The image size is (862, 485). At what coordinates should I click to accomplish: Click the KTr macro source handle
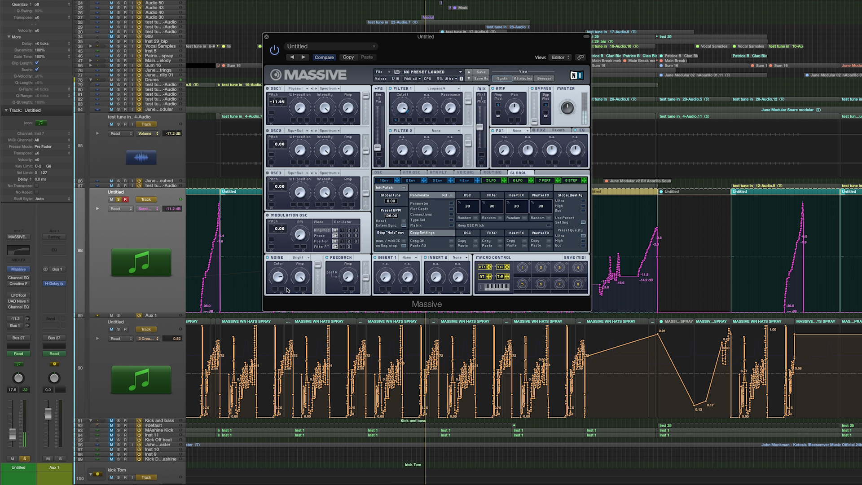point(488,267)
